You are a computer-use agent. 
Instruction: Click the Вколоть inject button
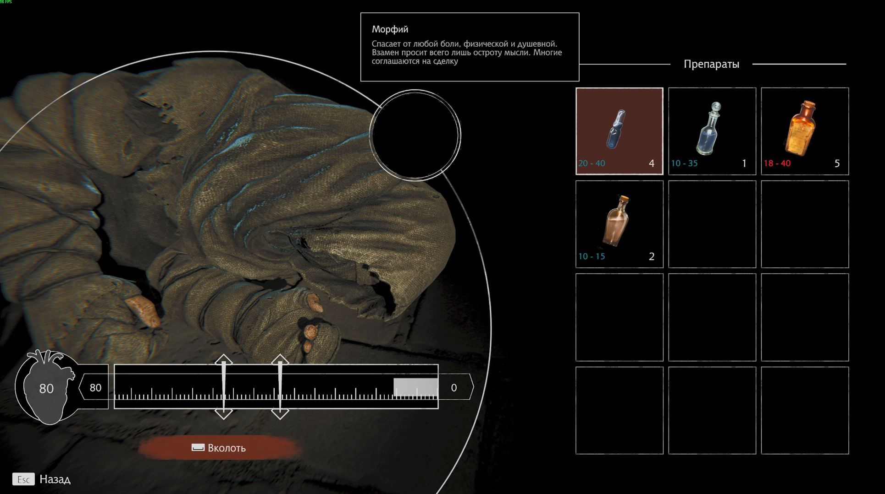coord(220,448)
